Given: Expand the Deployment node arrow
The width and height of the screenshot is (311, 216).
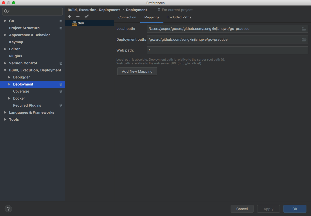Looking at the screenshot, I should (x=9, y=84).
